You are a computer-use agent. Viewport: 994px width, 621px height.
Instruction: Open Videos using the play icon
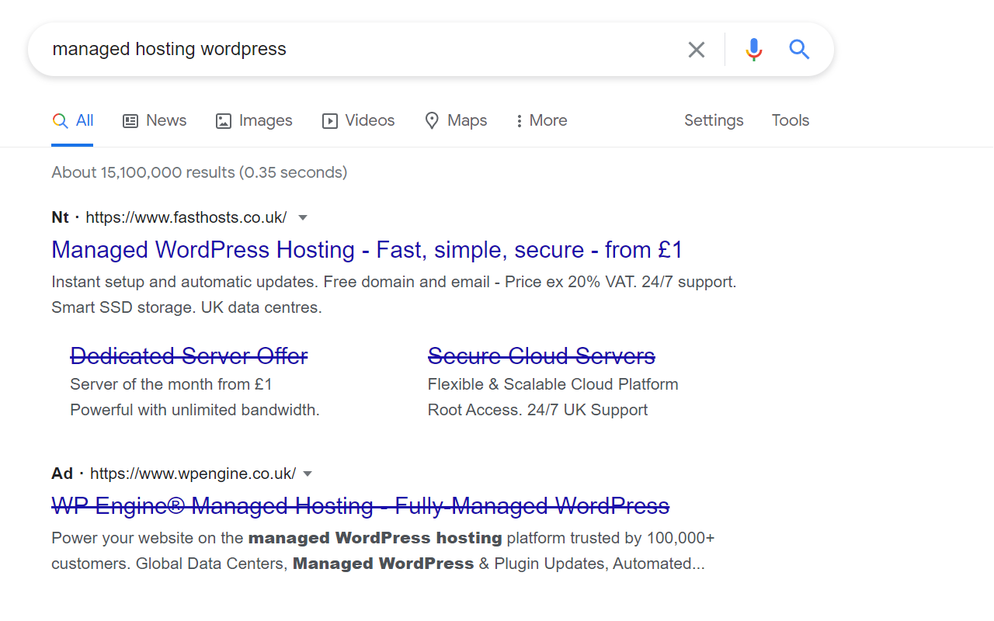click(329, 120)
